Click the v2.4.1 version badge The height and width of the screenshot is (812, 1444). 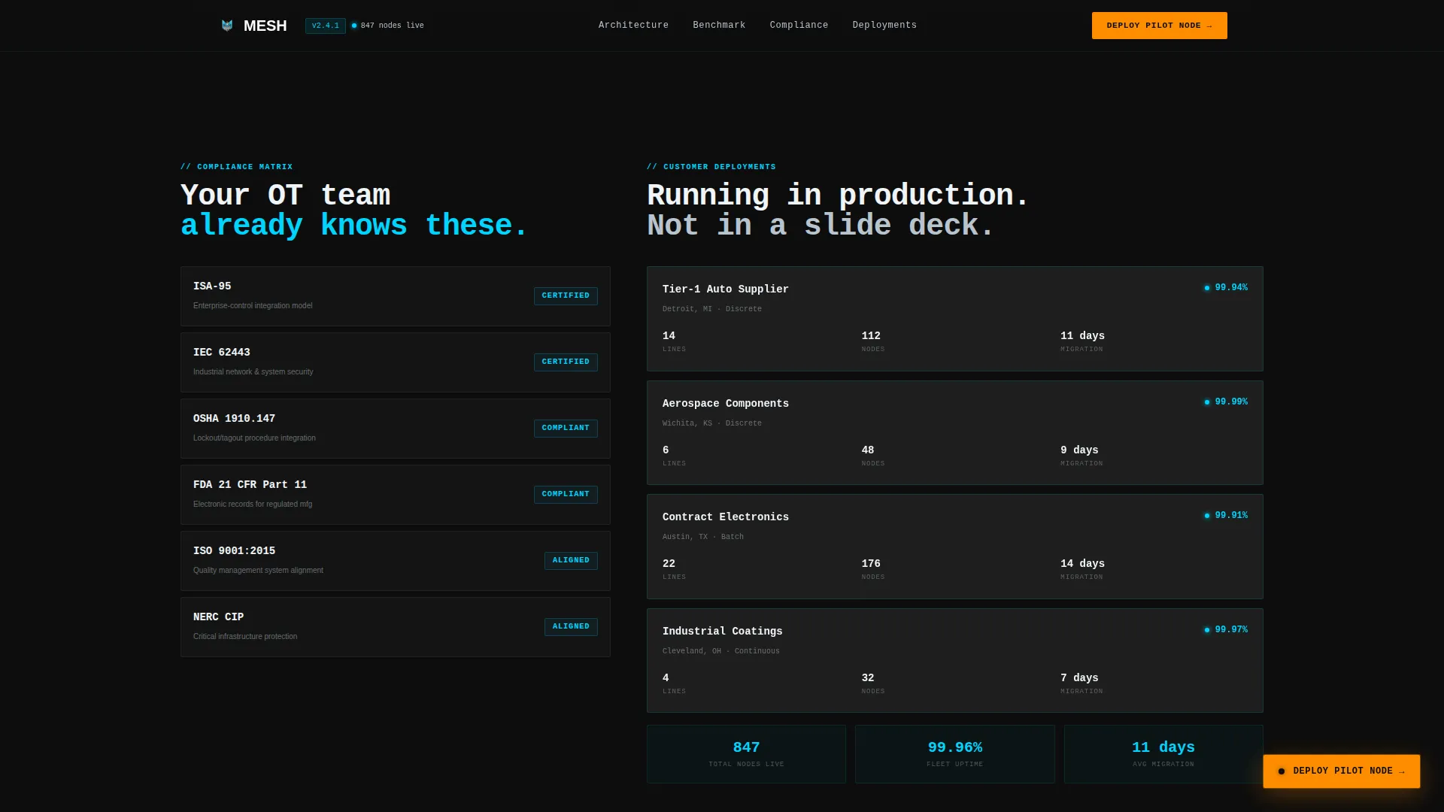[325, 26]
